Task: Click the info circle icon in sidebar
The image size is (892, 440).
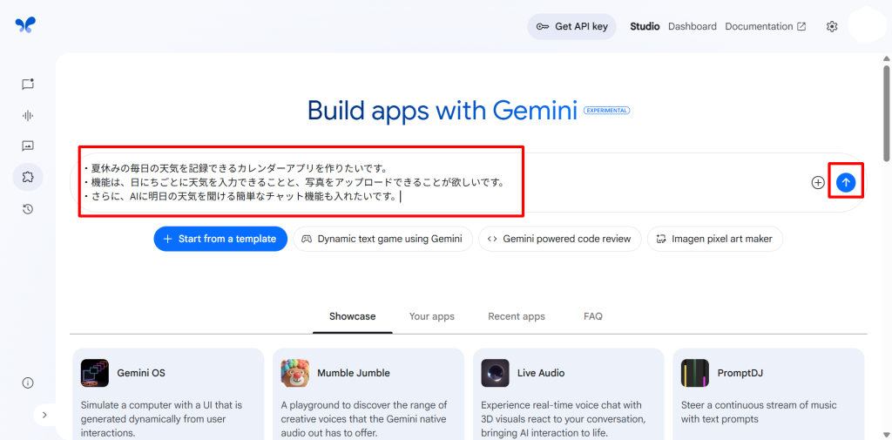Action: click(x=28, y=382)
